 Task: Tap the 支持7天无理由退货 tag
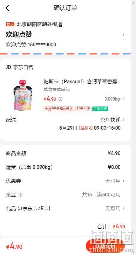[x=59, y=109]
